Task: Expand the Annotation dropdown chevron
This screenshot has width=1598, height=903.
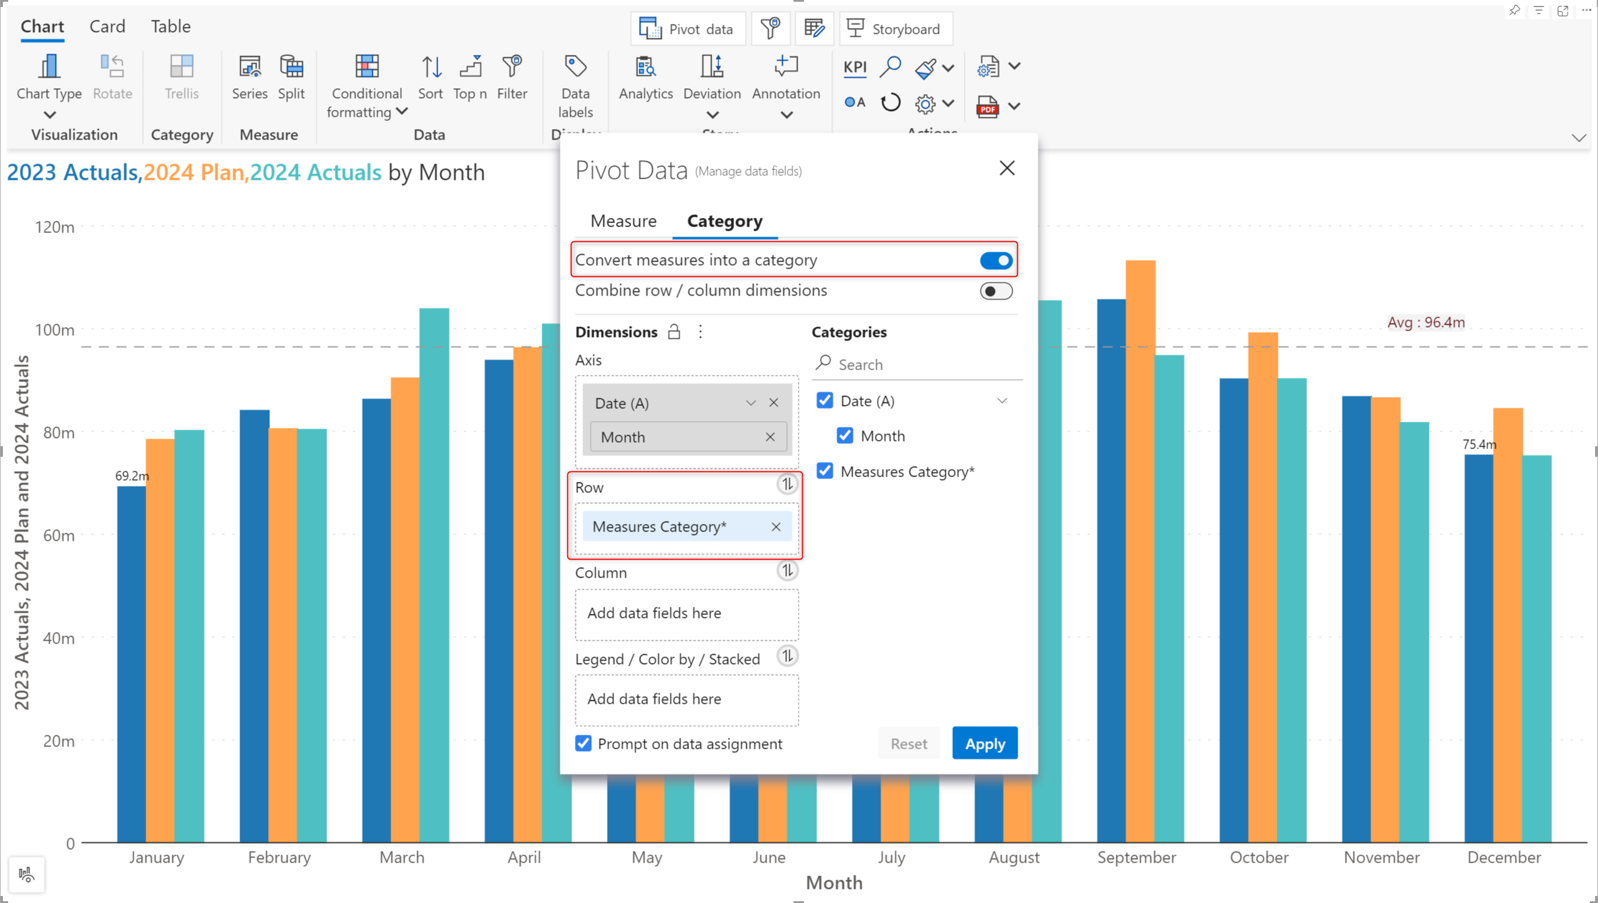Action: 786,114
